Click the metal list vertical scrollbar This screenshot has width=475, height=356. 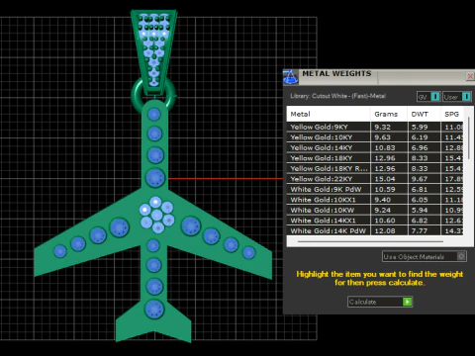(x=469, y=137)
